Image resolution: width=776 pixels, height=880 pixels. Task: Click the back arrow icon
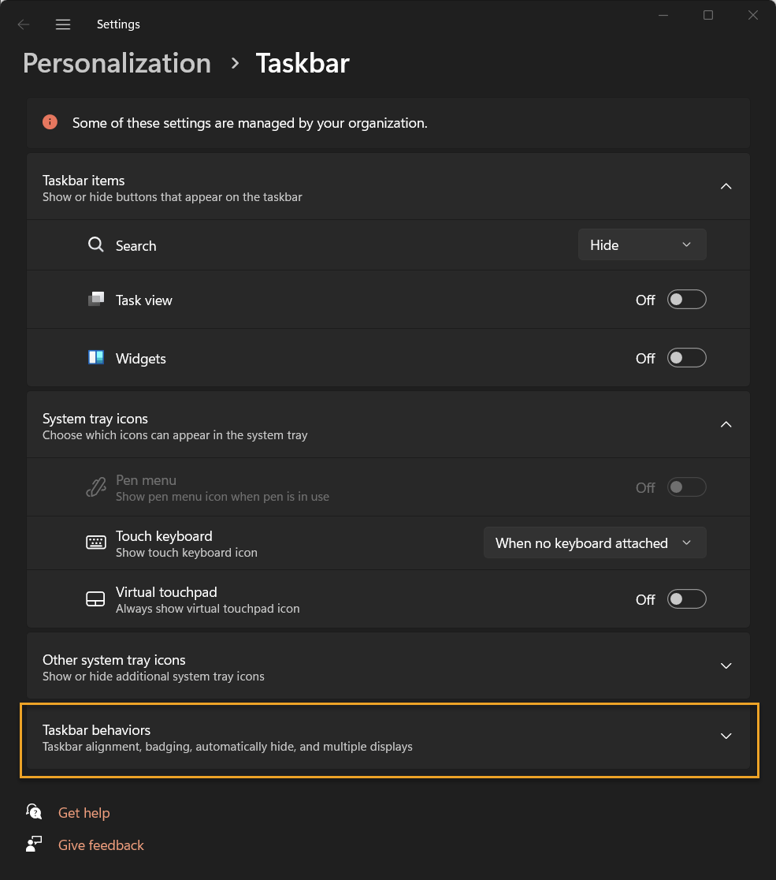click(24, 24)
